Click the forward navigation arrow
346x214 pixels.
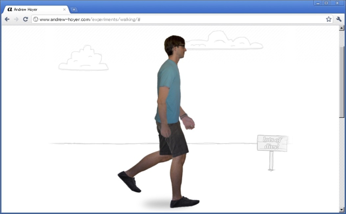click(x=16, y=19)
